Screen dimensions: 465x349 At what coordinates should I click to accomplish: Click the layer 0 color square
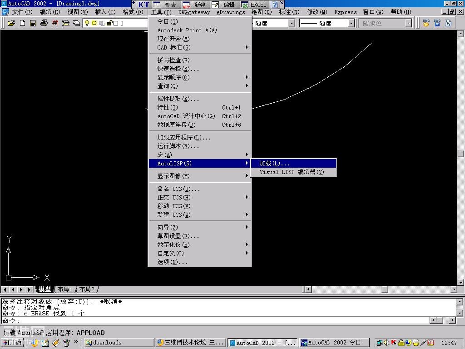tap(116, 23)
